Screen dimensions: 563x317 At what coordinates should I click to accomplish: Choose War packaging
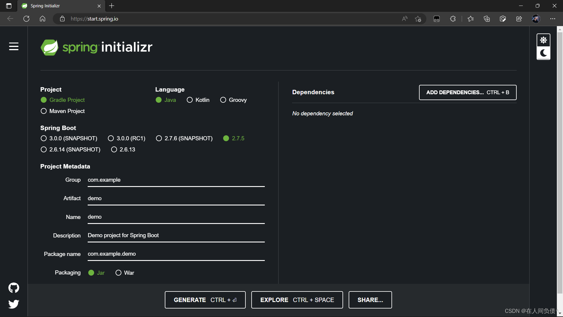(125, 273)
